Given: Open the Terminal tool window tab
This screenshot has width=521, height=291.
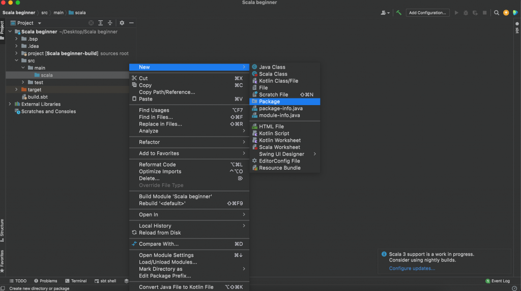Looking at the screenshot, I should (76, 281).
